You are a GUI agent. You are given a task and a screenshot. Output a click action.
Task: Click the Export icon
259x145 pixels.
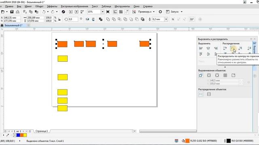pos(76,12)
